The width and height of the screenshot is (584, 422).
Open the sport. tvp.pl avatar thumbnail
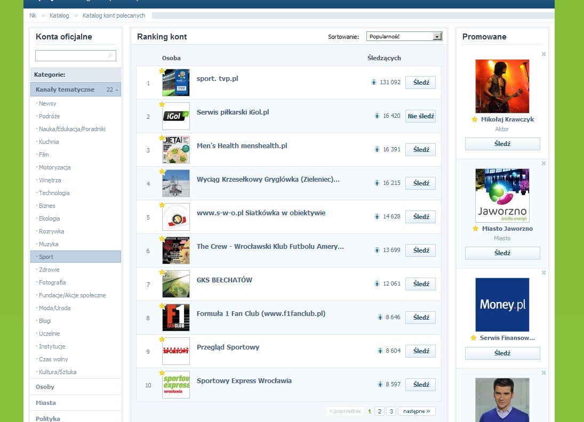pos(176,83)
